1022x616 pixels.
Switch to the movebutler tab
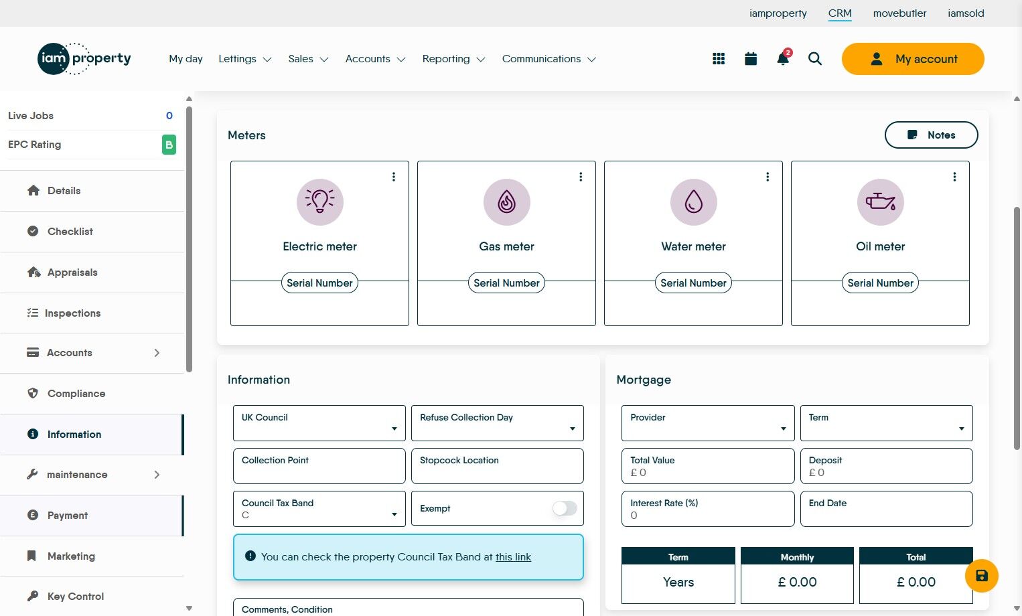(900, 13)
